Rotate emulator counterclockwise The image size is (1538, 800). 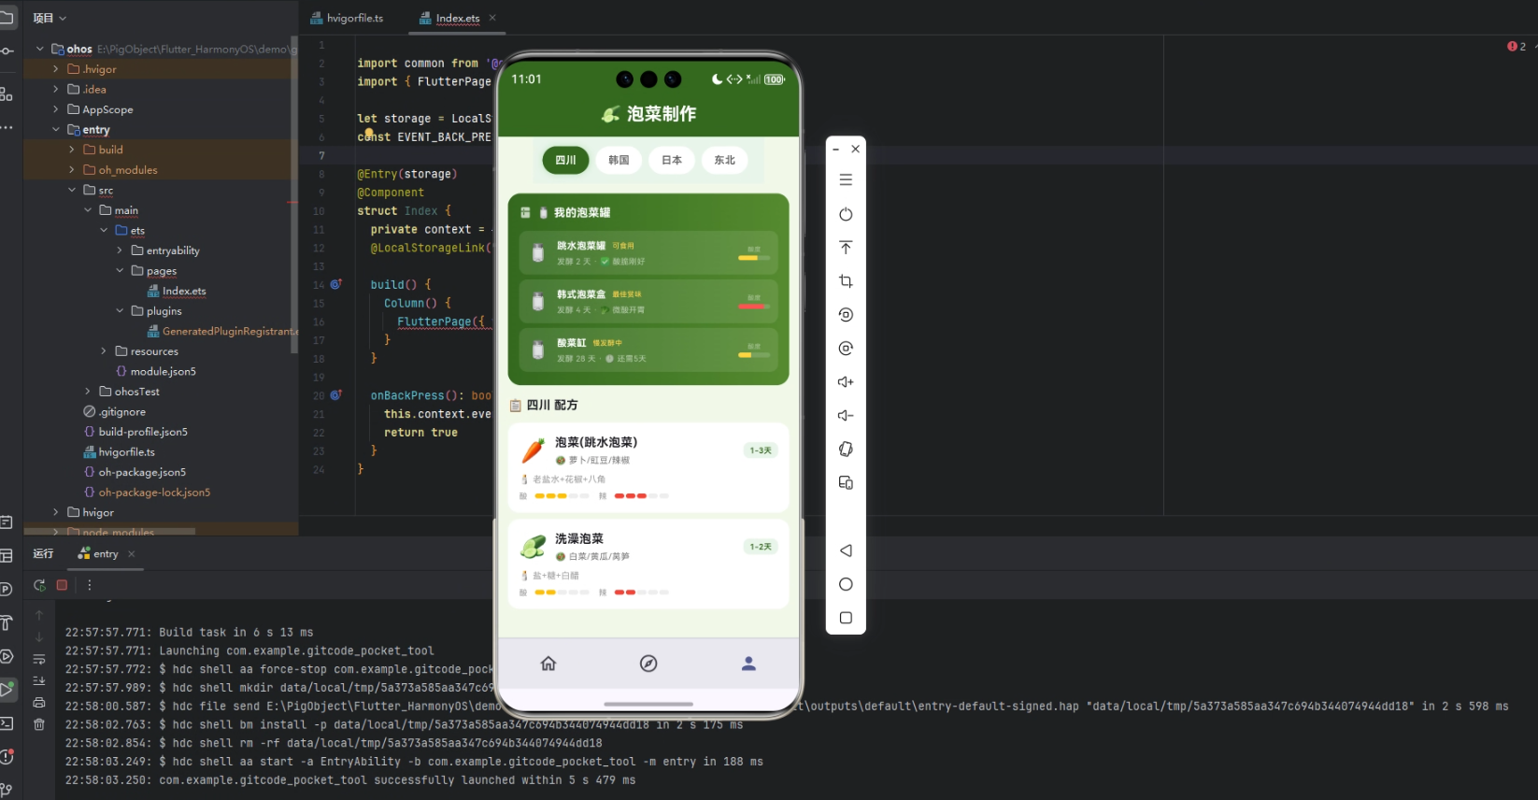[846, 315]
